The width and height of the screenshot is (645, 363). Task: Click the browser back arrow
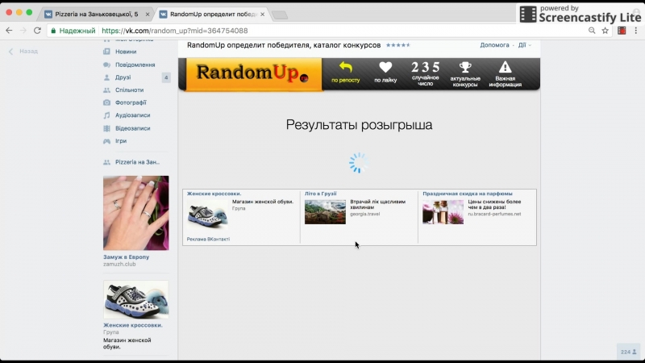point(9,31)
